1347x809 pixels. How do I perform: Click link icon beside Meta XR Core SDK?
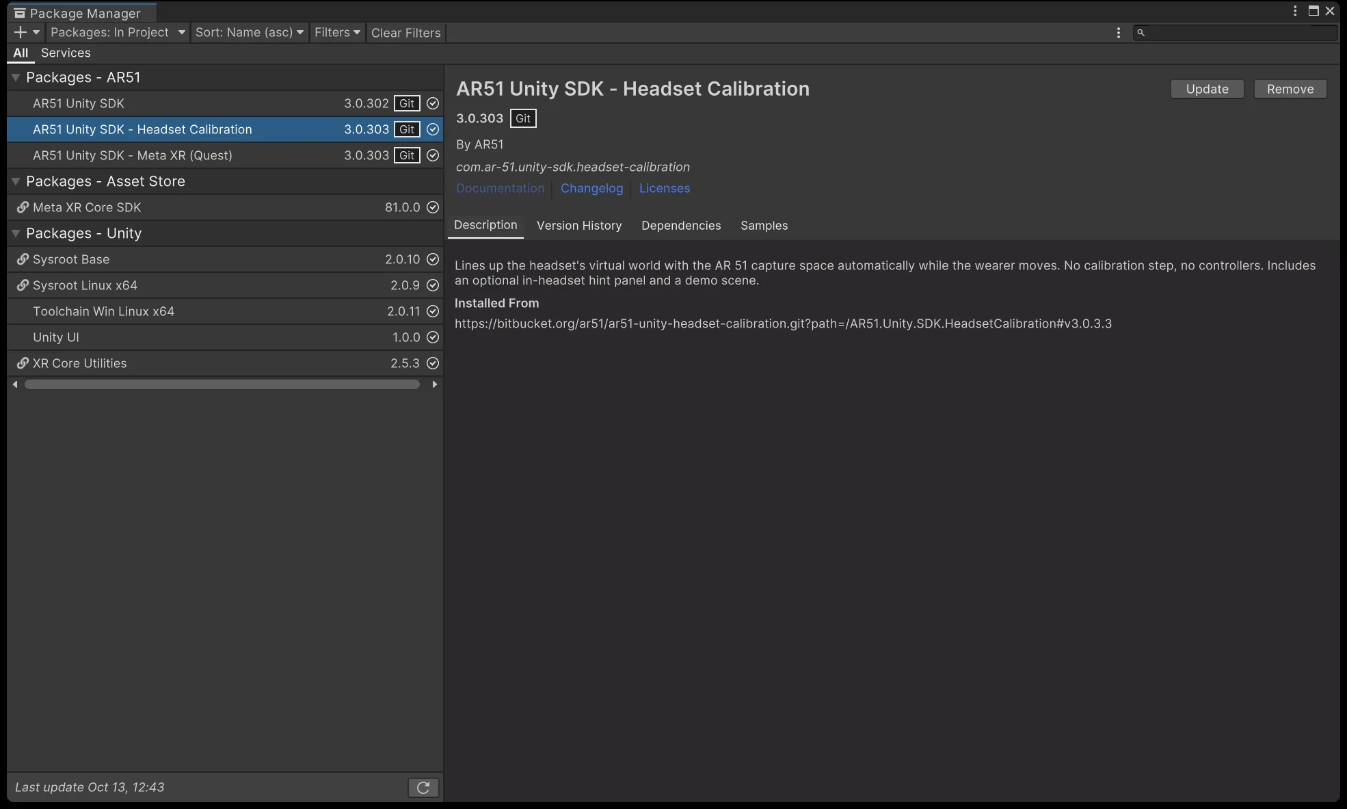coord(23,207)
